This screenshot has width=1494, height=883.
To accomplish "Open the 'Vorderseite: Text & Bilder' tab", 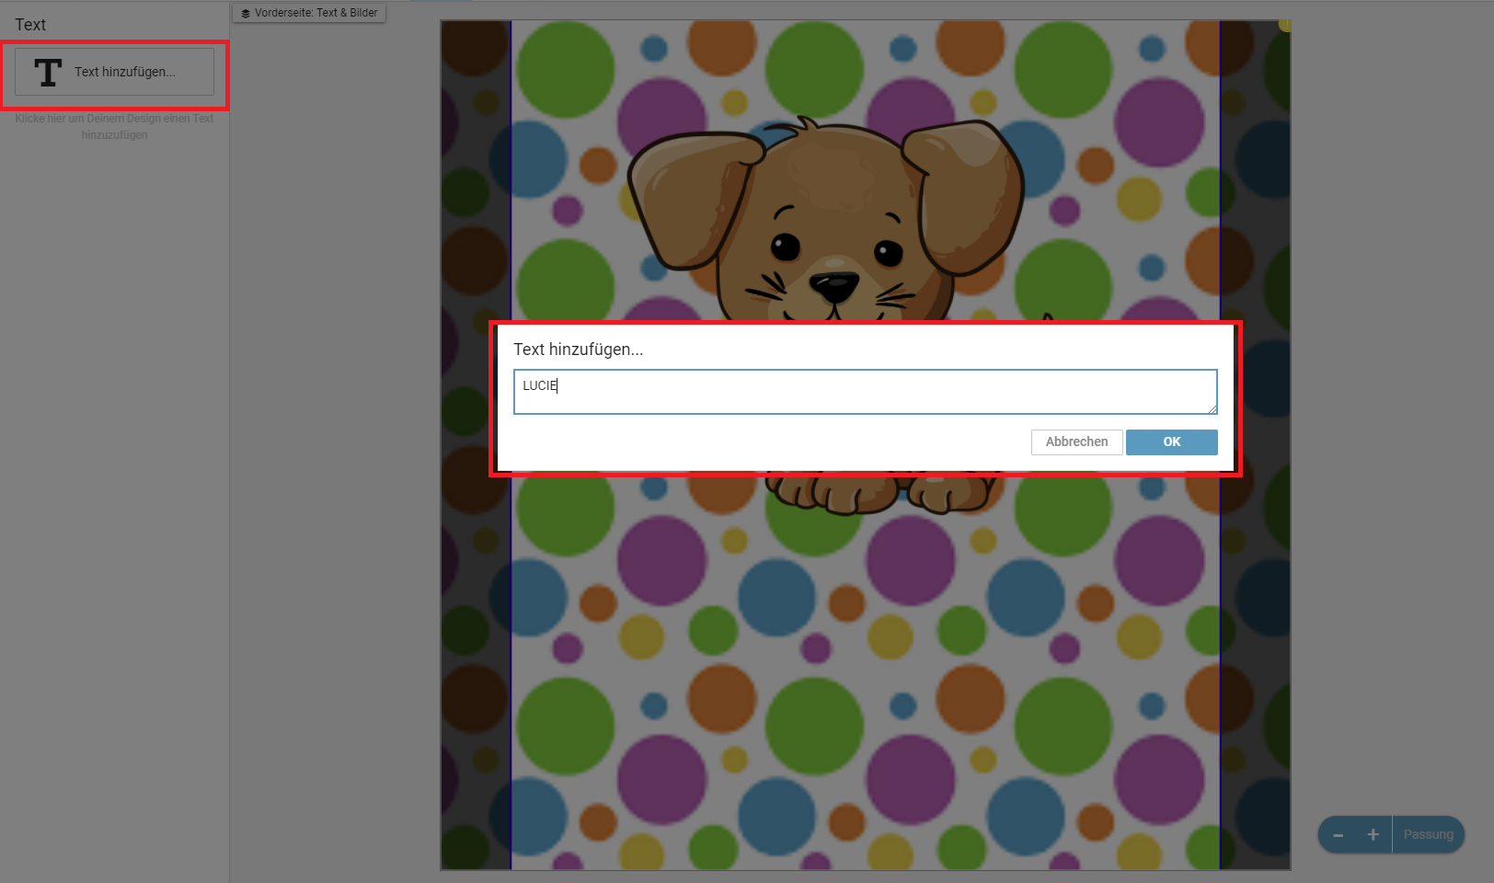I will coord(309,13).
